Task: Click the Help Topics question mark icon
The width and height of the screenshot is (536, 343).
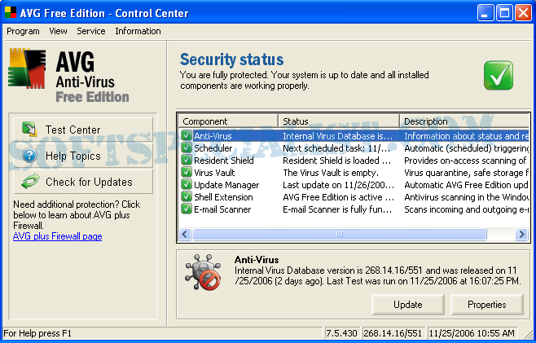Action: pos(30,156)
